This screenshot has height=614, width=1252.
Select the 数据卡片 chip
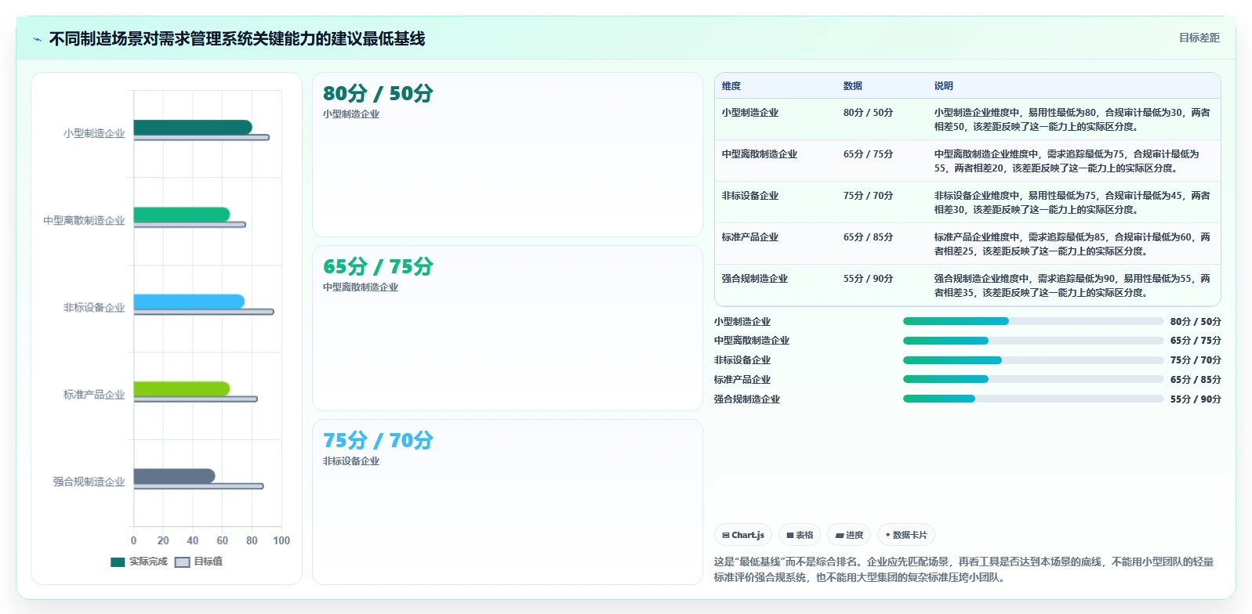(x=906, y=535)
